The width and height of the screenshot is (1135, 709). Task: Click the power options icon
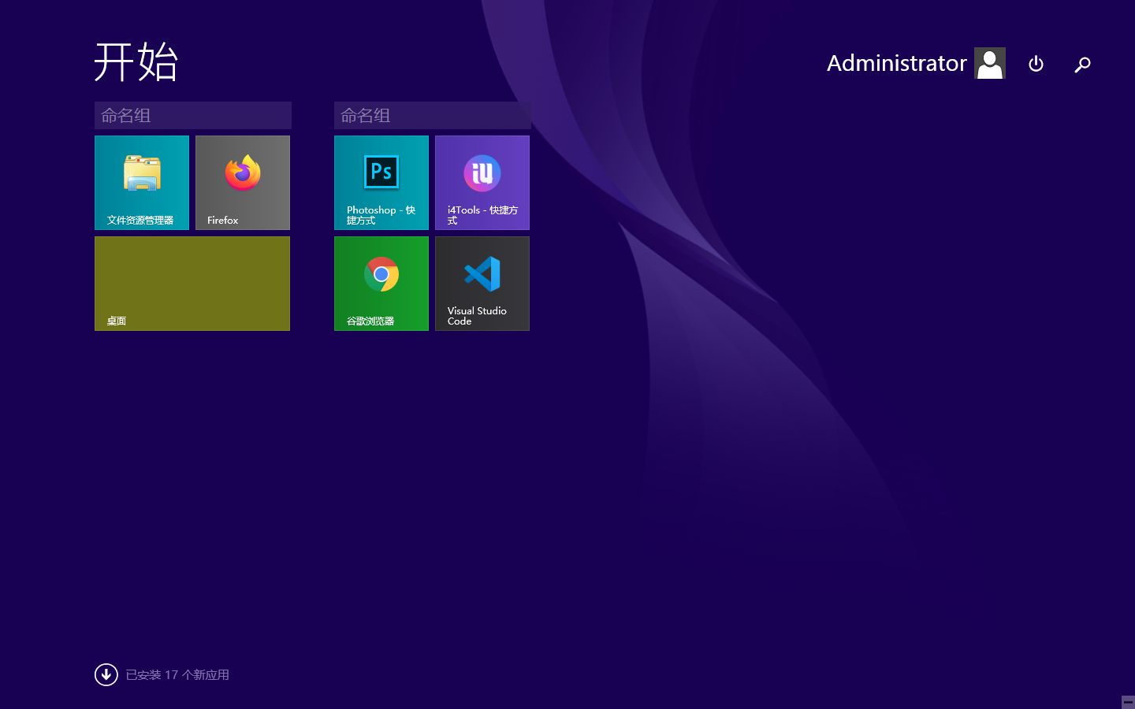coord(1036,64)
